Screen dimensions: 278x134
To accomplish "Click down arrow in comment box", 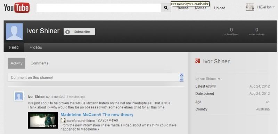I will tap(181, 79).
